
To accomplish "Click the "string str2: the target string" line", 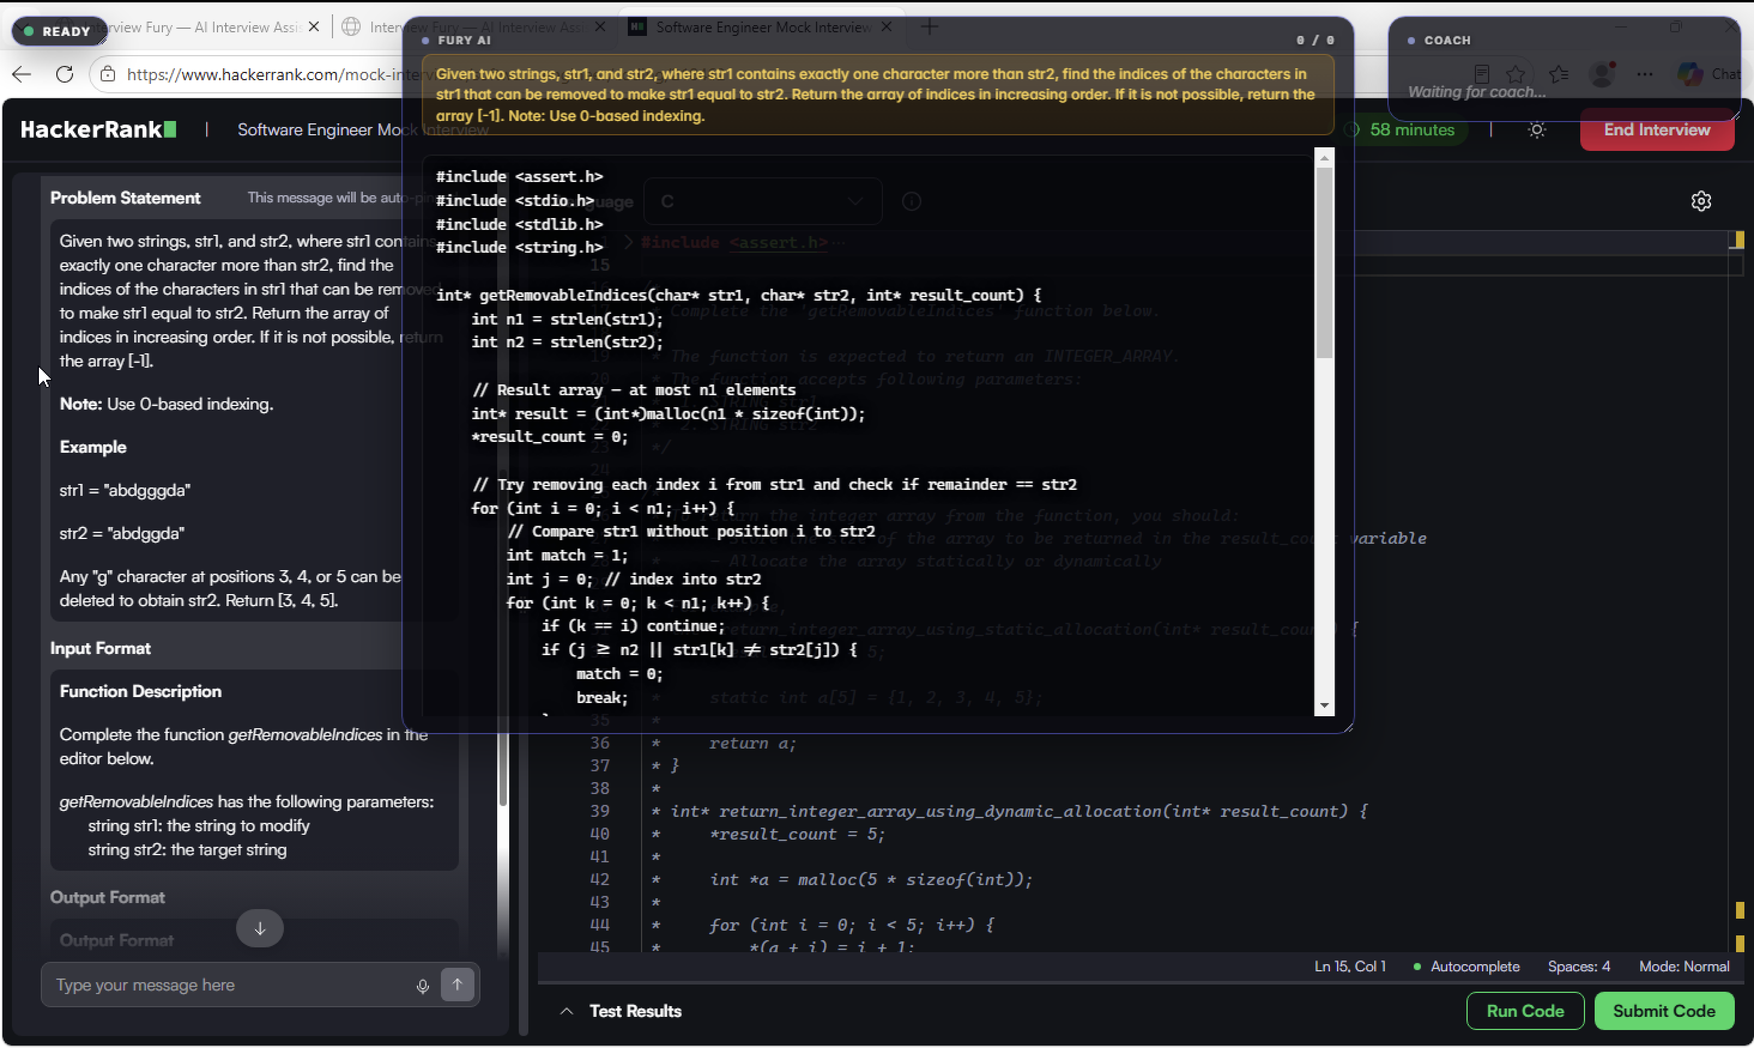I will click(x=187, y=850).
